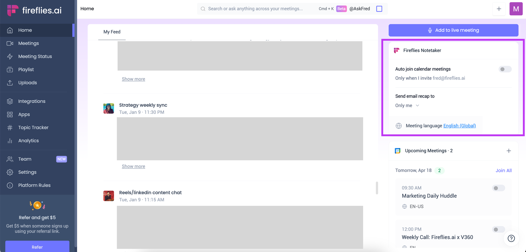Expand the Send email recap dropdown

(407, 105)
